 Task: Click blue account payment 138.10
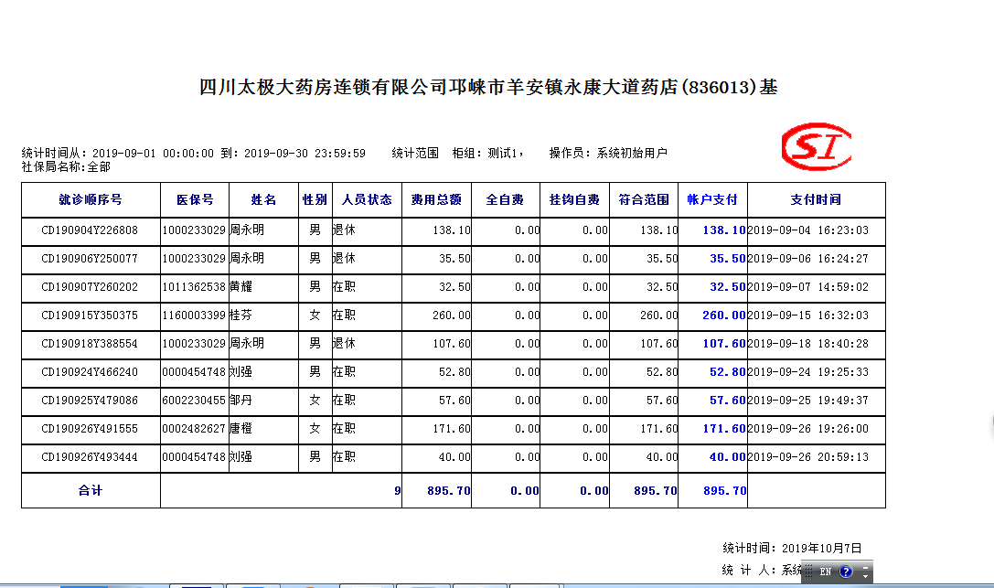[724, 230]
